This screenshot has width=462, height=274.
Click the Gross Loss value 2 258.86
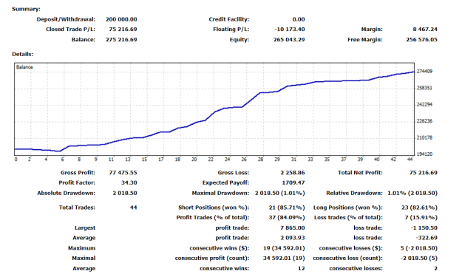293,173
